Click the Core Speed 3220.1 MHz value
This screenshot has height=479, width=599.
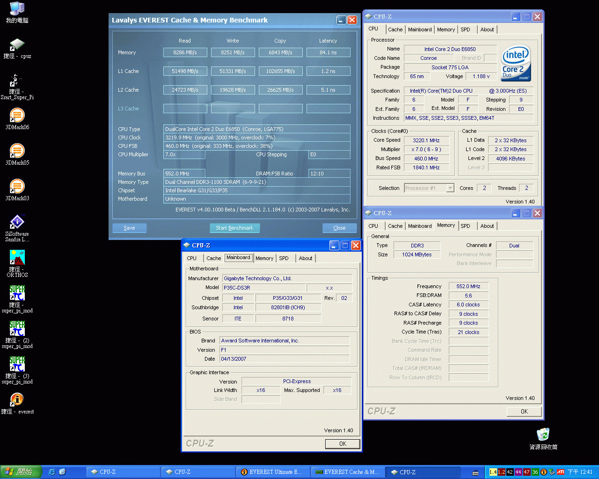(x=426, y=140)
